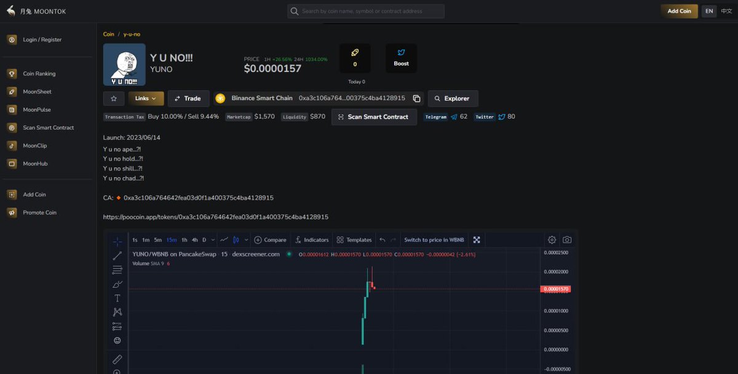Click the 0.00001570 current price label
Image resolution: width=738 pixels, height=374 pixels.
tap(555, 289)
